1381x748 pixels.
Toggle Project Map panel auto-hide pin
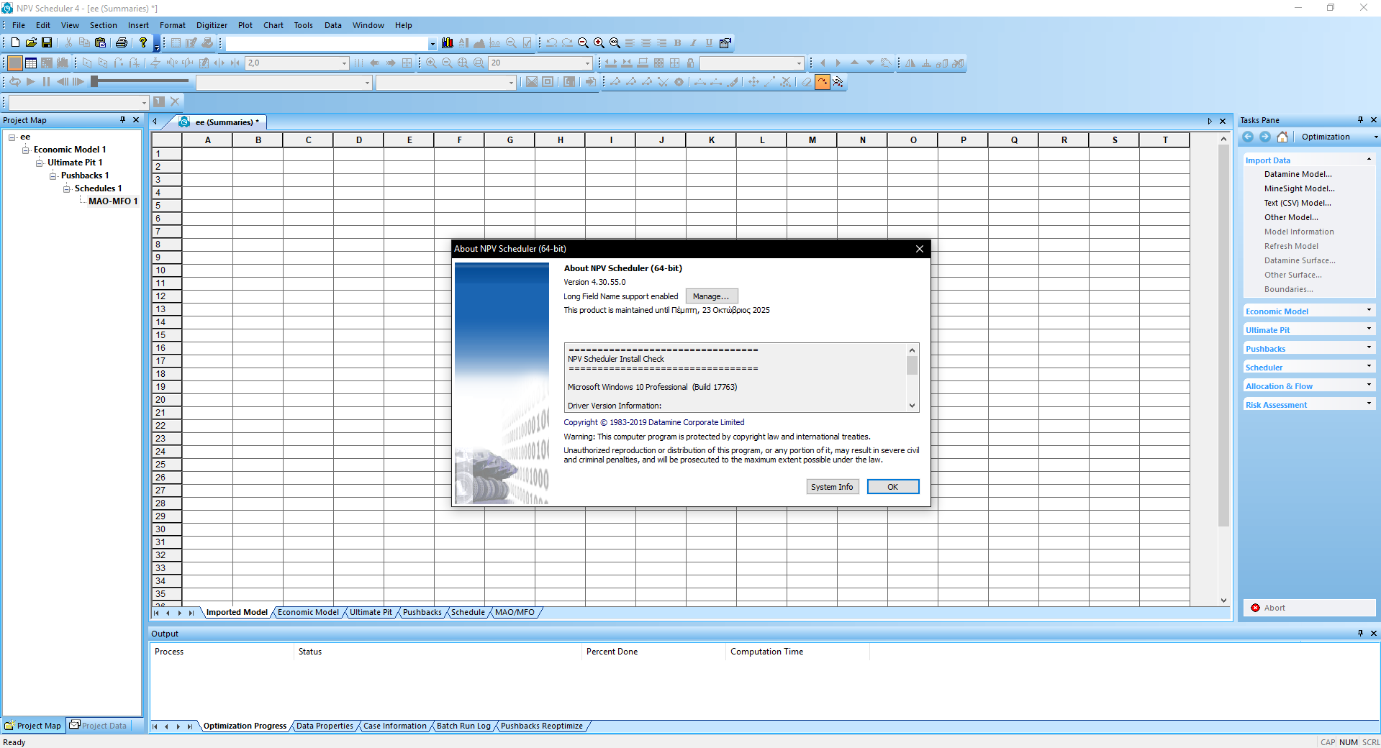point(122,120)
